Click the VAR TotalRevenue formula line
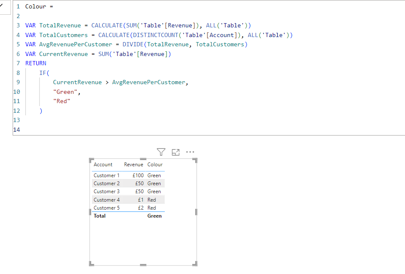 tap(138, 25)
